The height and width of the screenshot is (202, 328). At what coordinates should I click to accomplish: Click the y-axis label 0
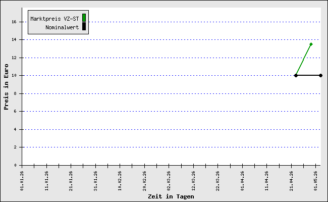coord(15,165)
